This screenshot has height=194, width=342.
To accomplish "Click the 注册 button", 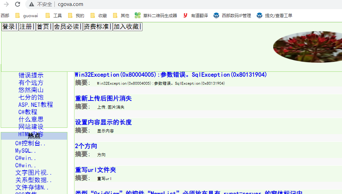I will [x=27, y=27].
